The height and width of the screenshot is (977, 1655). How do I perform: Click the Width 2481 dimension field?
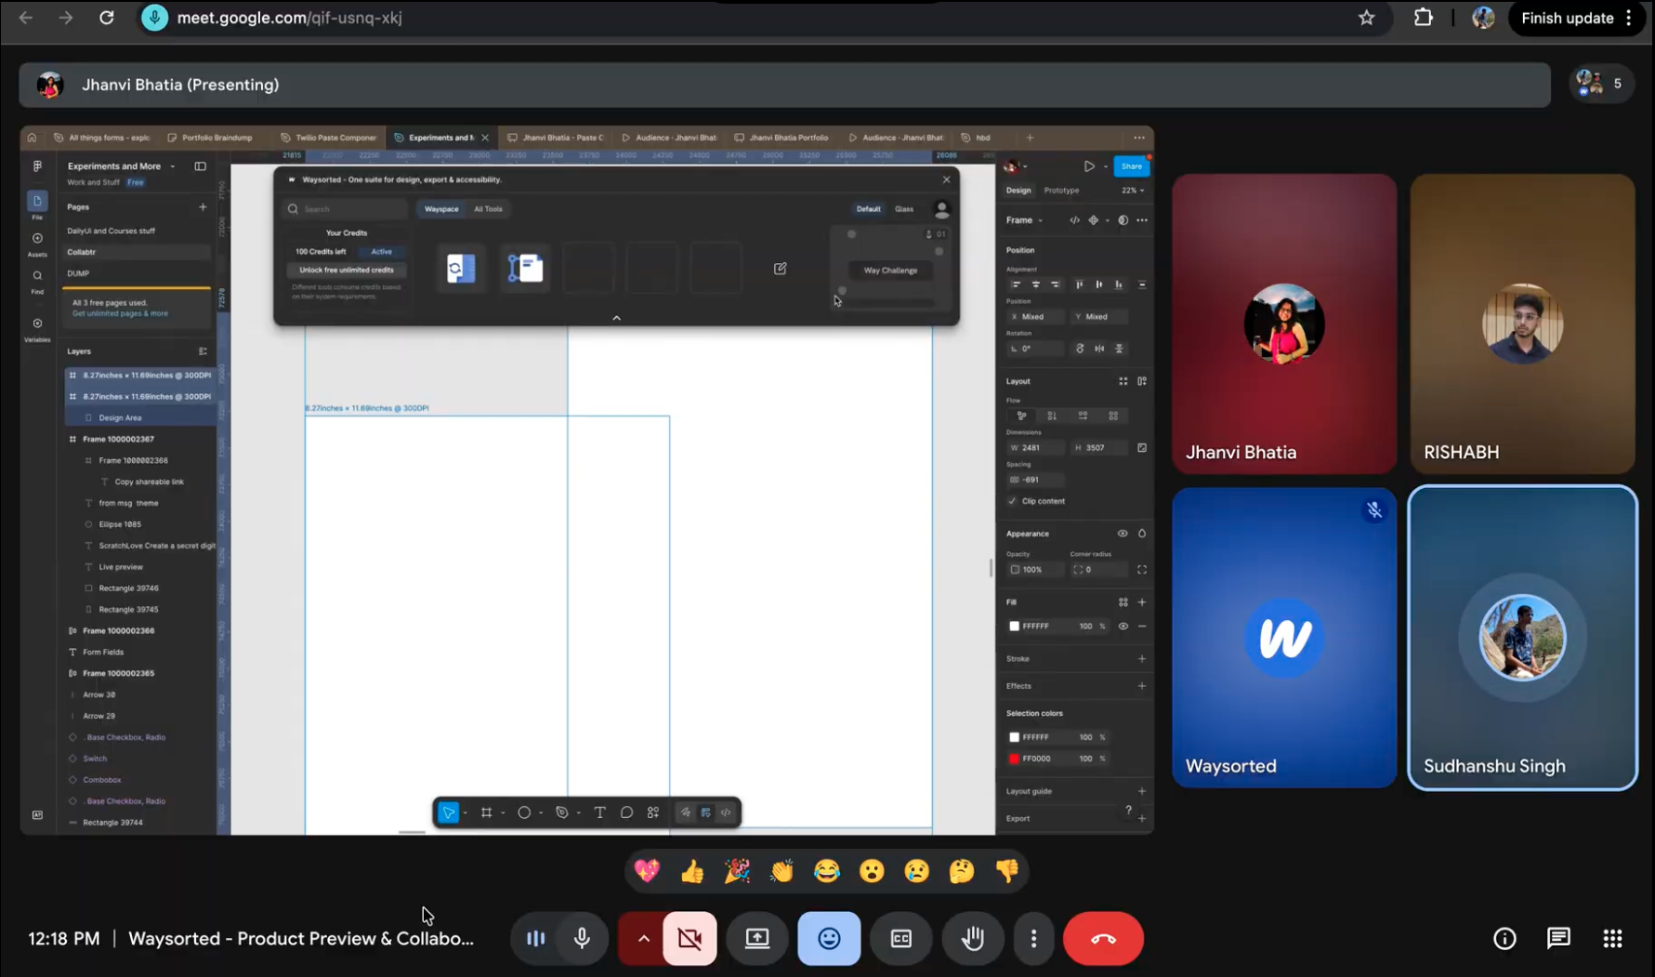click(x=1036, y=448)
